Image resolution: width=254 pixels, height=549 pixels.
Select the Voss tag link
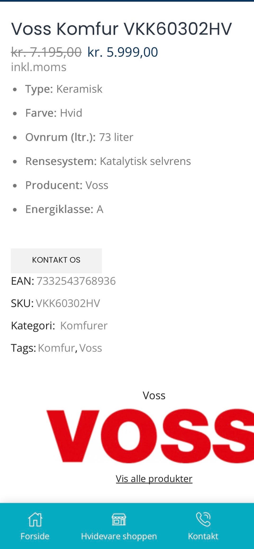pyautogui.click(x=90, y=348)
